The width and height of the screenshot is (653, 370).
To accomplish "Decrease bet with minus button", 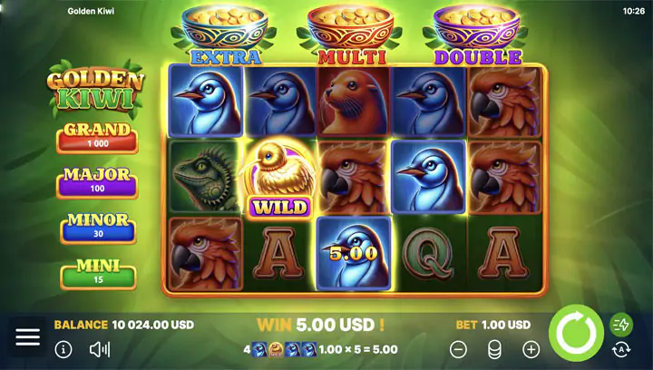I will pyautogui.click(x=458, y=350).
